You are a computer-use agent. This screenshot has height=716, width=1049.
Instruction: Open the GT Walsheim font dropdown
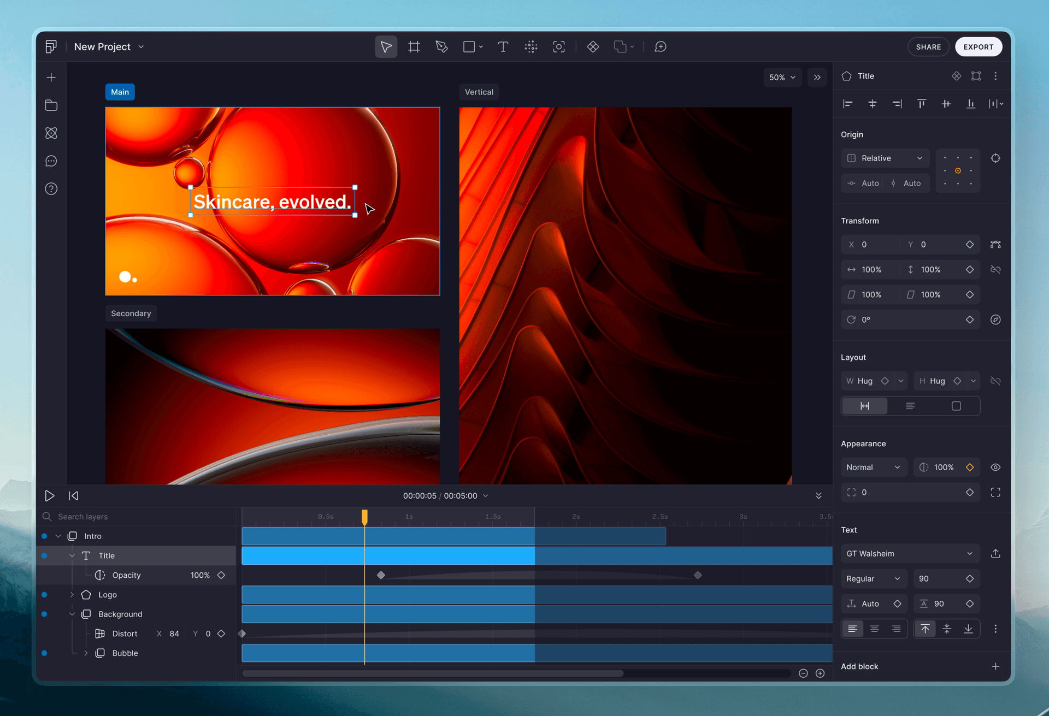[x=910, y=554]
